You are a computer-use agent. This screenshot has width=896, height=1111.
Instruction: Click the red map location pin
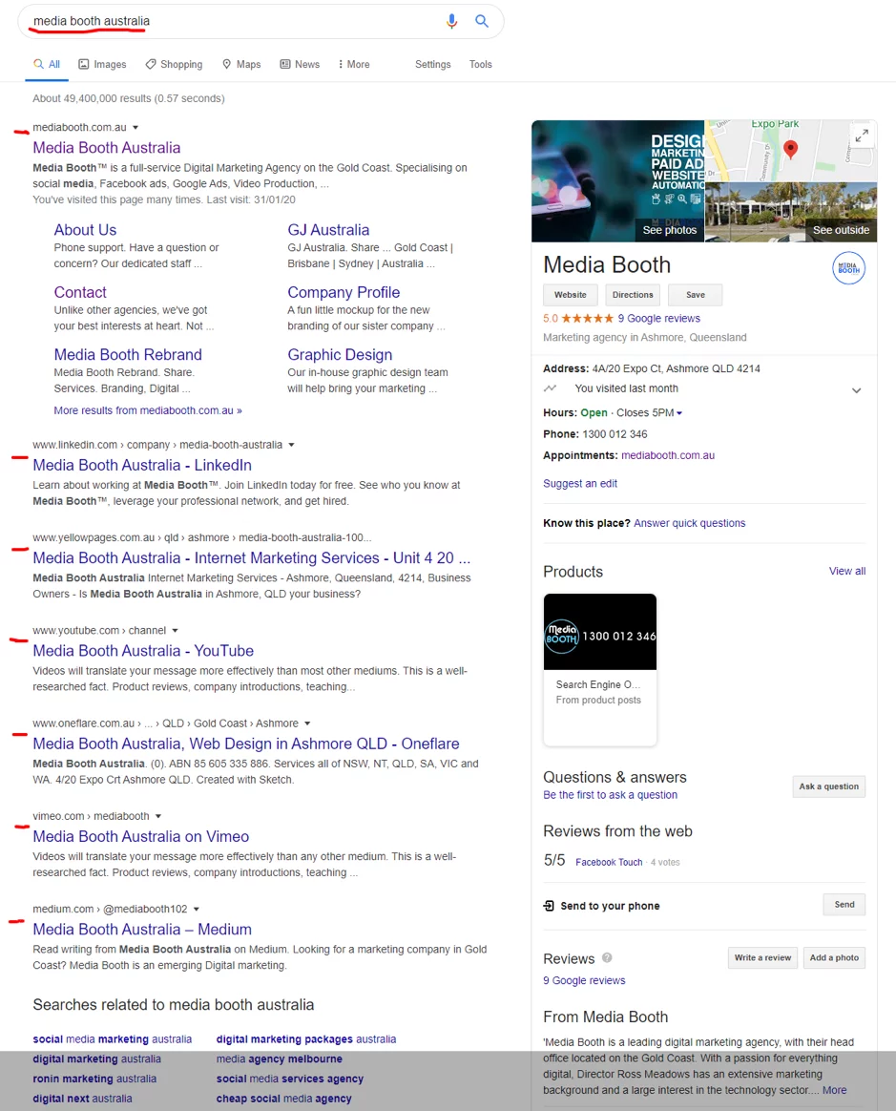point(790,149)
